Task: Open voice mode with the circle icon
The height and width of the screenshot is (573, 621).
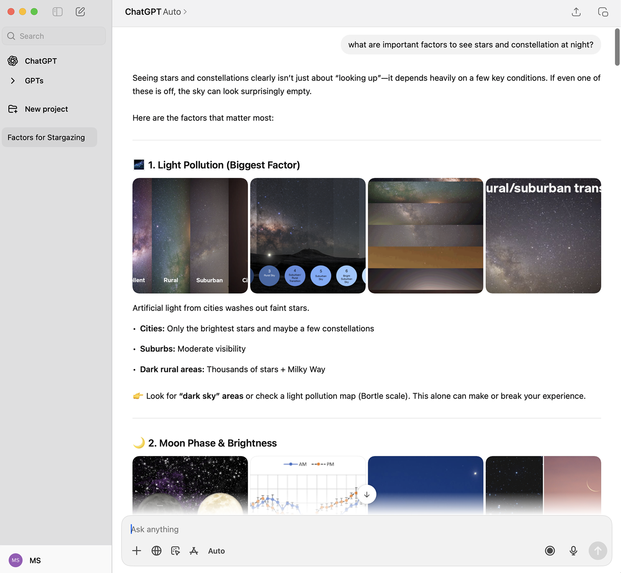Action: [x=550, y=551]
